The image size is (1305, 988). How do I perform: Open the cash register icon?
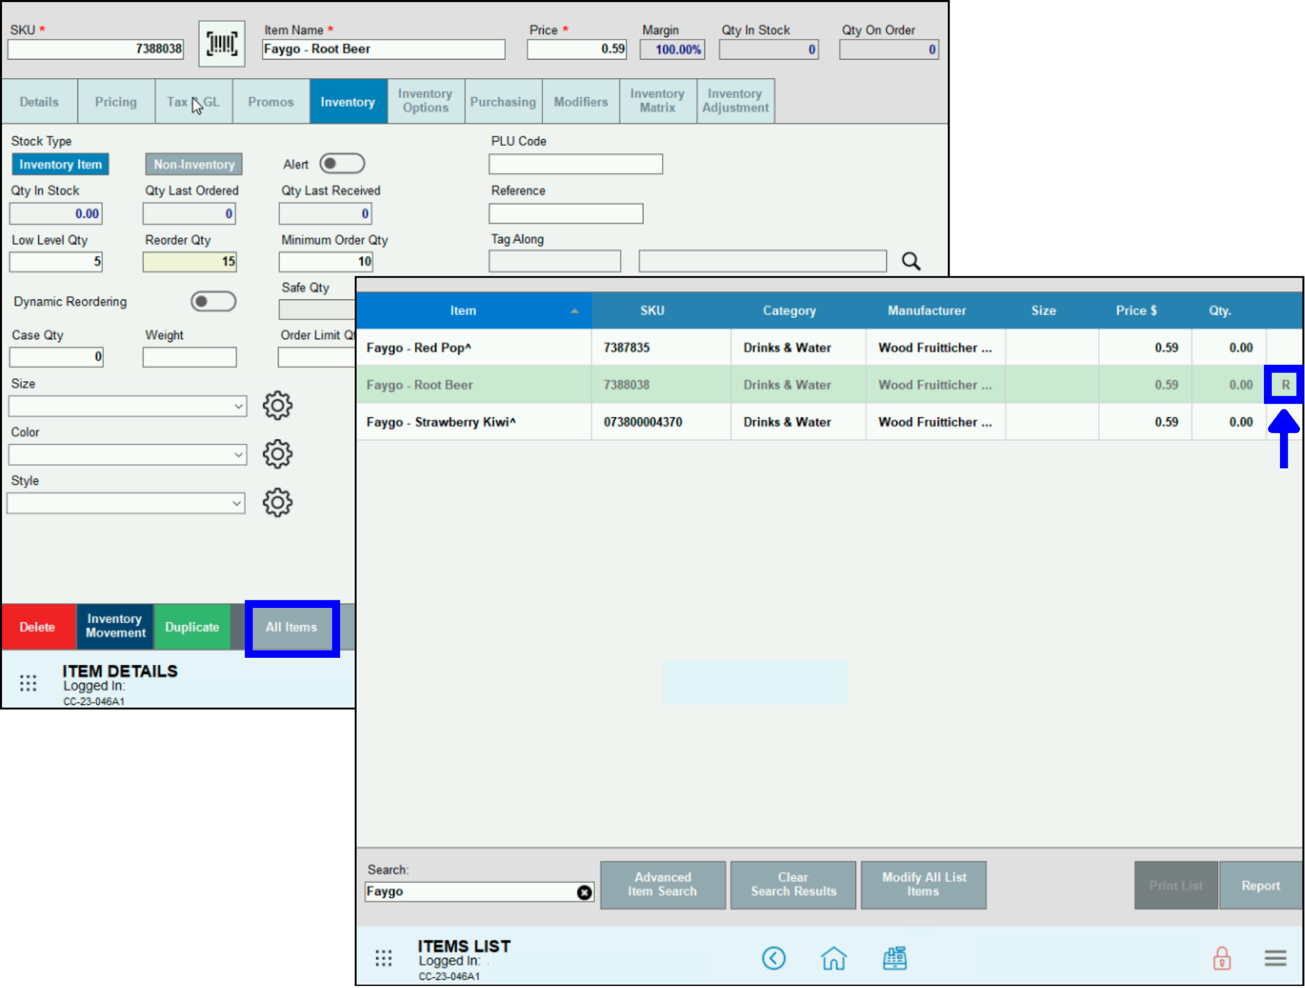895,958
